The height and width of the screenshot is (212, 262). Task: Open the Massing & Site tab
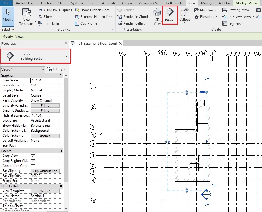150,3
